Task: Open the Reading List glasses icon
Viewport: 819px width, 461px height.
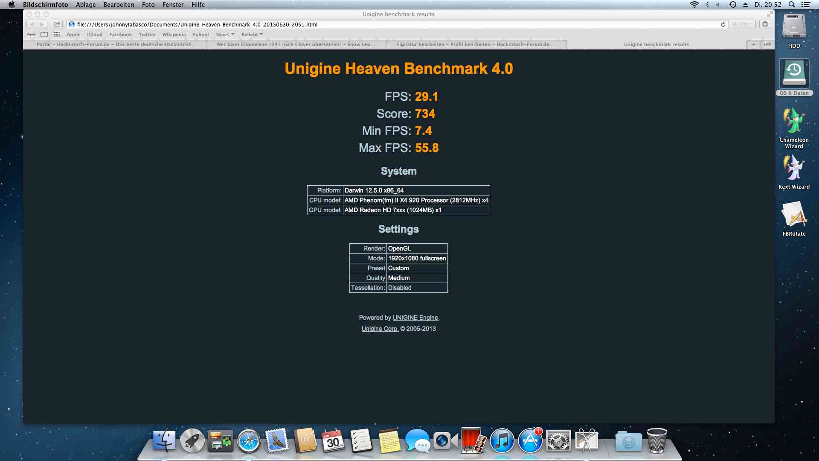Action: (x=31, y=35)
